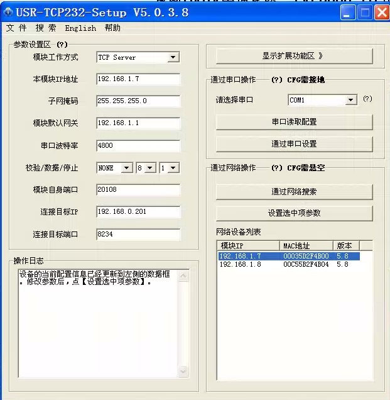Click the (?) help next to 通过网络操作
The image size is (390, 400).
[277, 168]
